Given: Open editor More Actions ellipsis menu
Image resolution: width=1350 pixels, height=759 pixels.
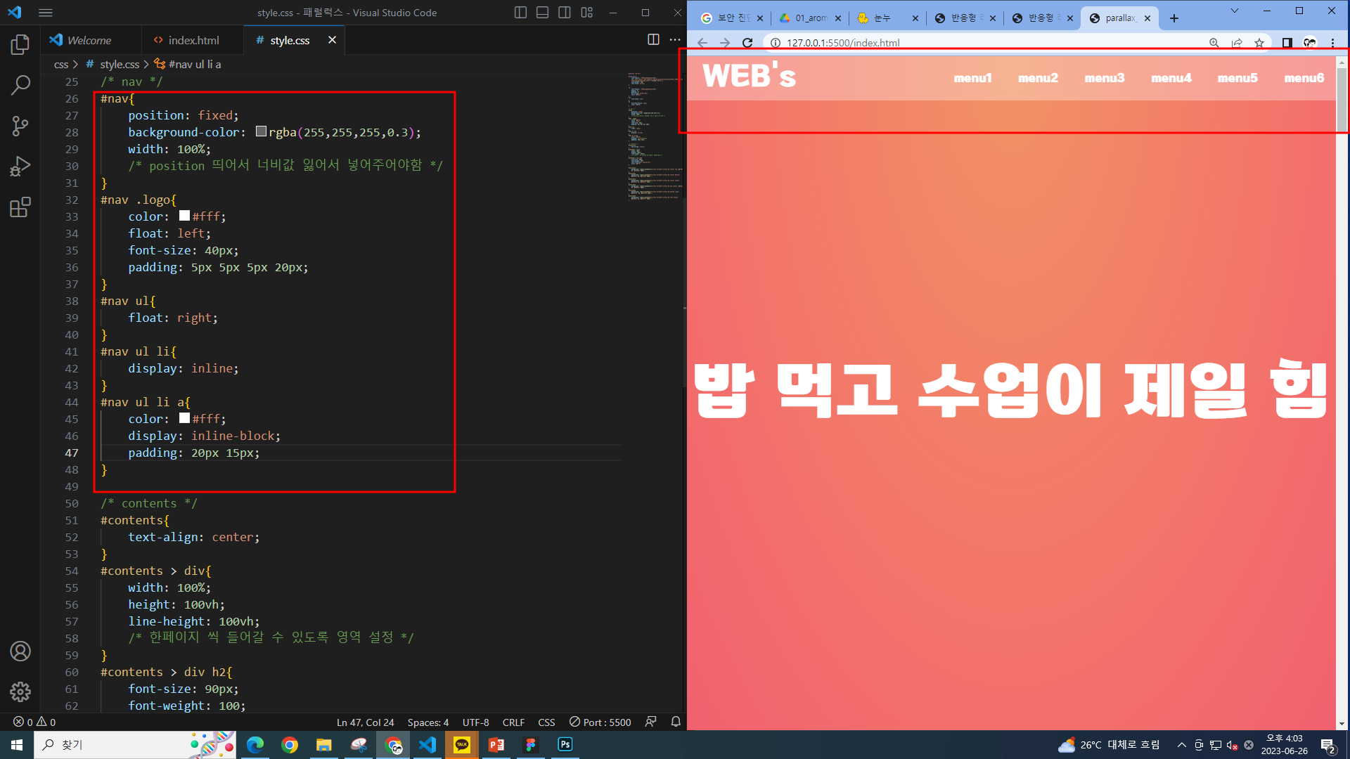Looking at the screenshot, I should point(675,40).
